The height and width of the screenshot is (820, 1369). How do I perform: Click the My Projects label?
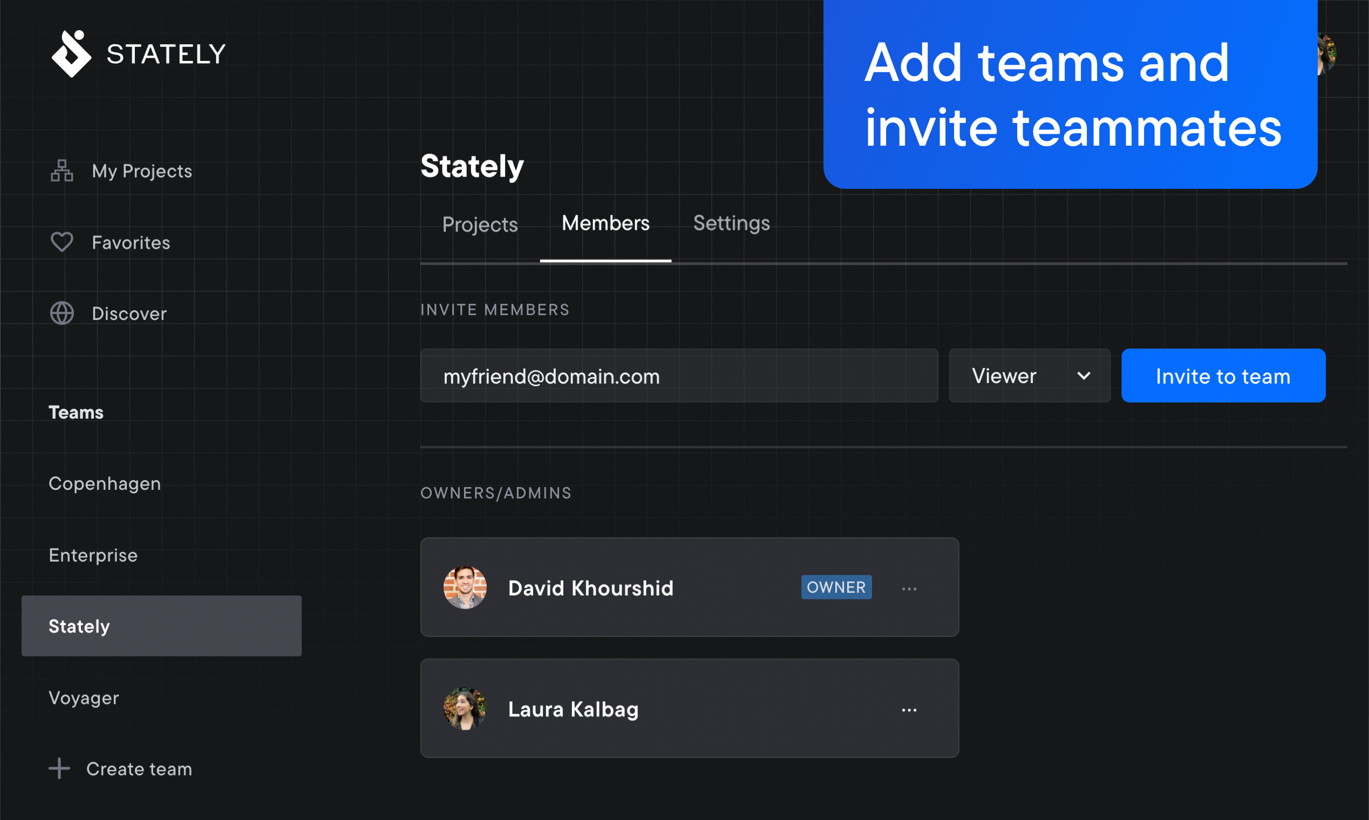click(x=142, y=172)
